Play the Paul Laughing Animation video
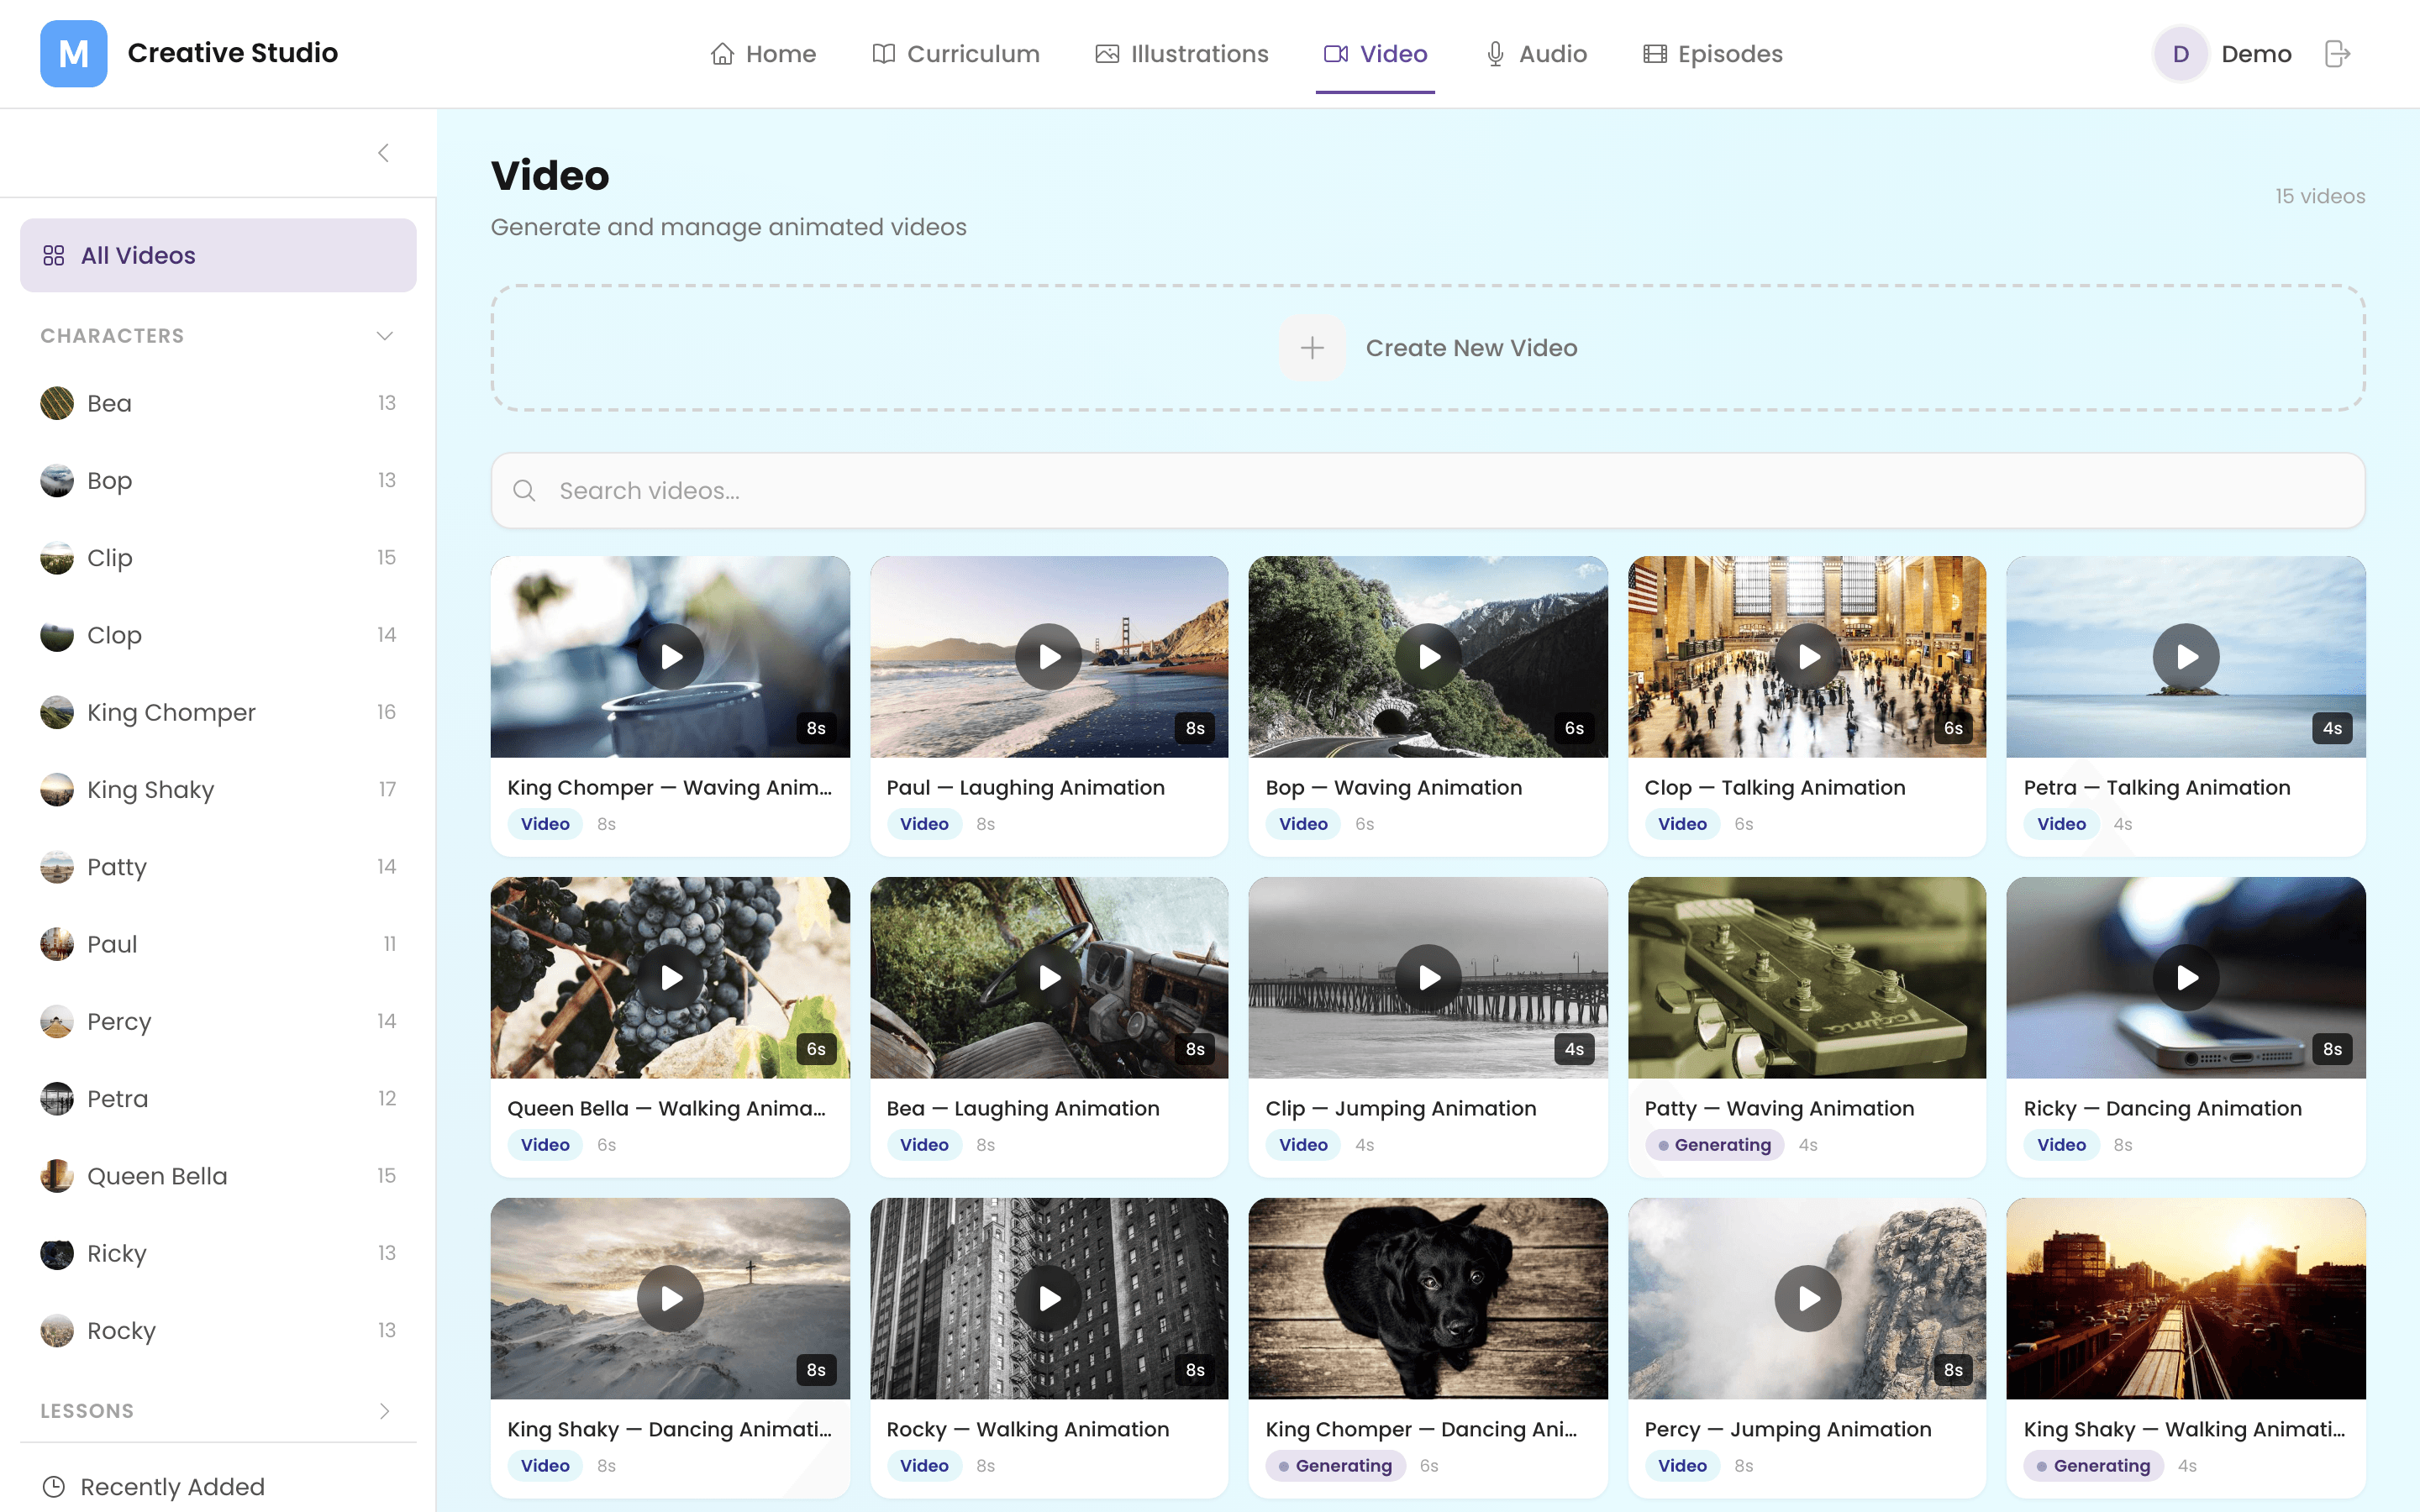The image size is (2420, 1512). 1049,657
